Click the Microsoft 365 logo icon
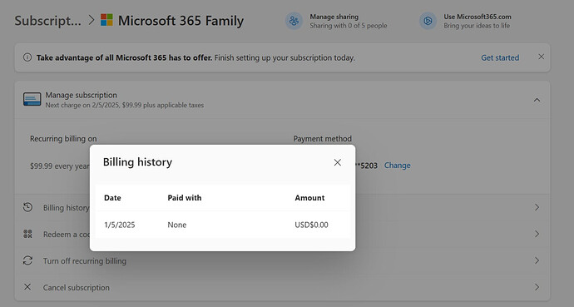 click(106, 20)
